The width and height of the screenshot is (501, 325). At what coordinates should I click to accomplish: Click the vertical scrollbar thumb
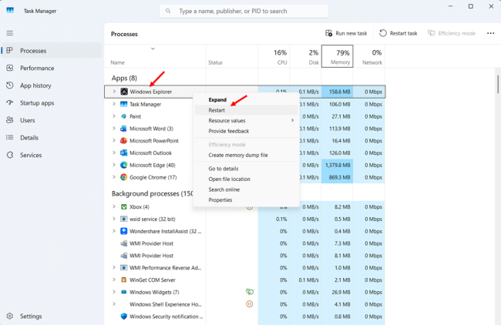498,84
